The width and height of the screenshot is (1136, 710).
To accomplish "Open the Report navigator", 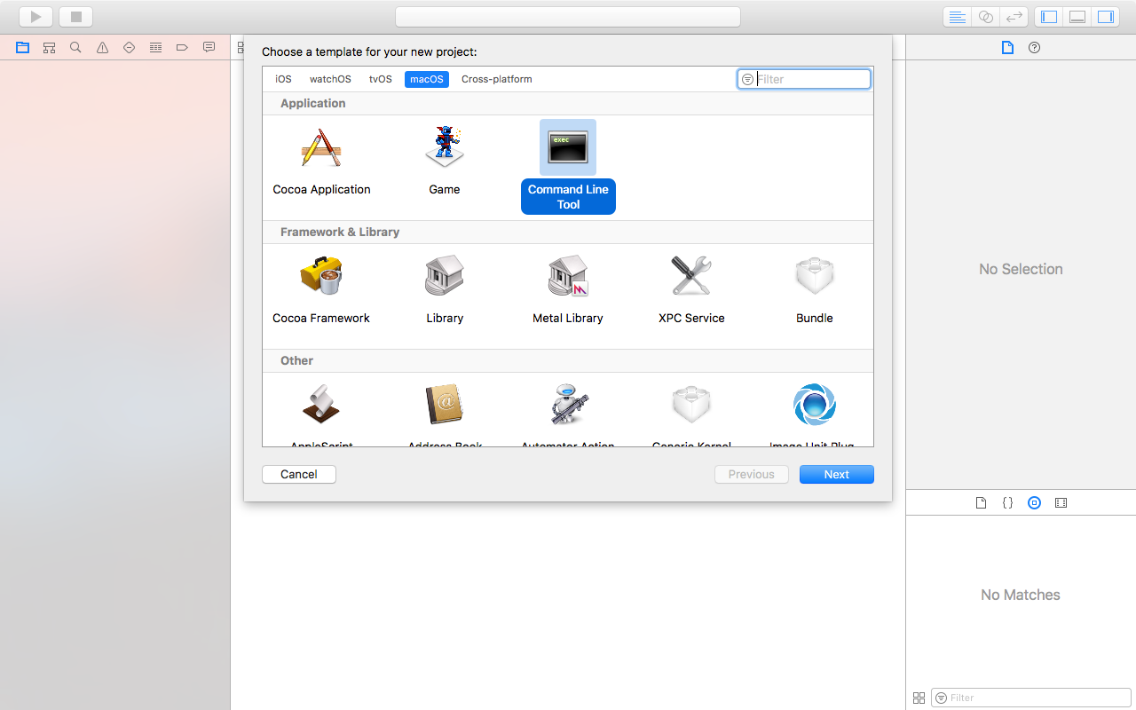I will (209, 47).
